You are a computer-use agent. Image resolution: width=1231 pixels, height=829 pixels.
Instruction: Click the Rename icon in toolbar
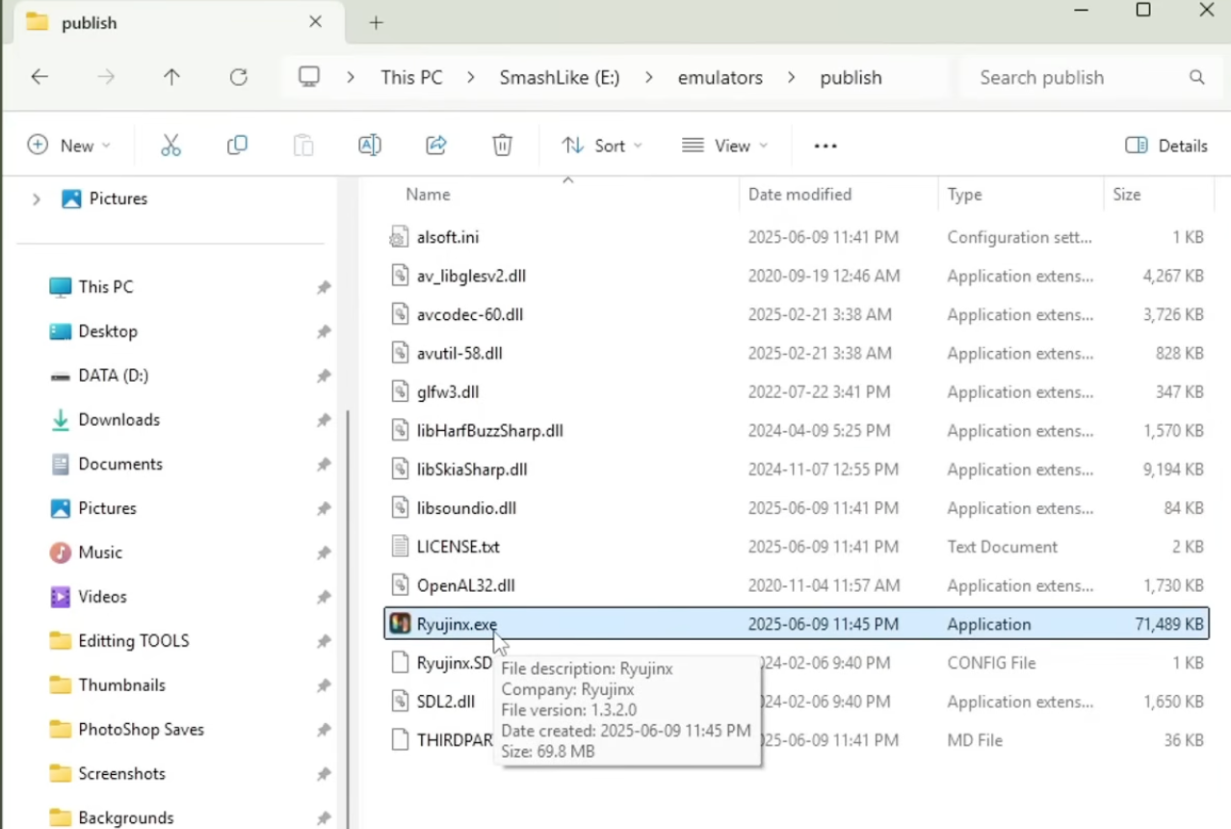coord(369,146)
